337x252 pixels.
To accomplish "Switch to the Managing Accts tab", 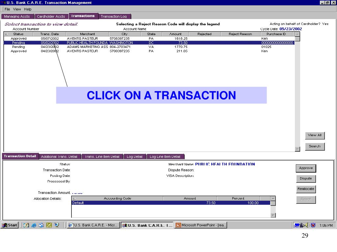I will pyautogui.click(x=17, y=16).
